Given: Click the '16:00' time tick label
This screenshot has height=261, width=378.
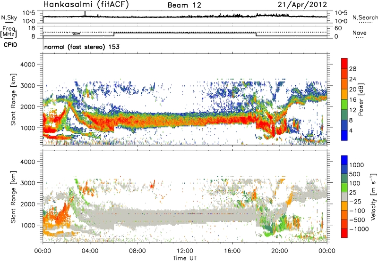Looking at the screenshot, I should 232,251.
